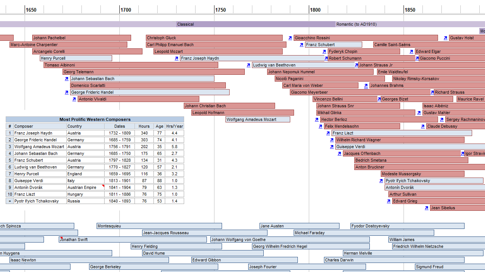Open the link arrow for Ludwig van Beethoven

pos(249,65)
